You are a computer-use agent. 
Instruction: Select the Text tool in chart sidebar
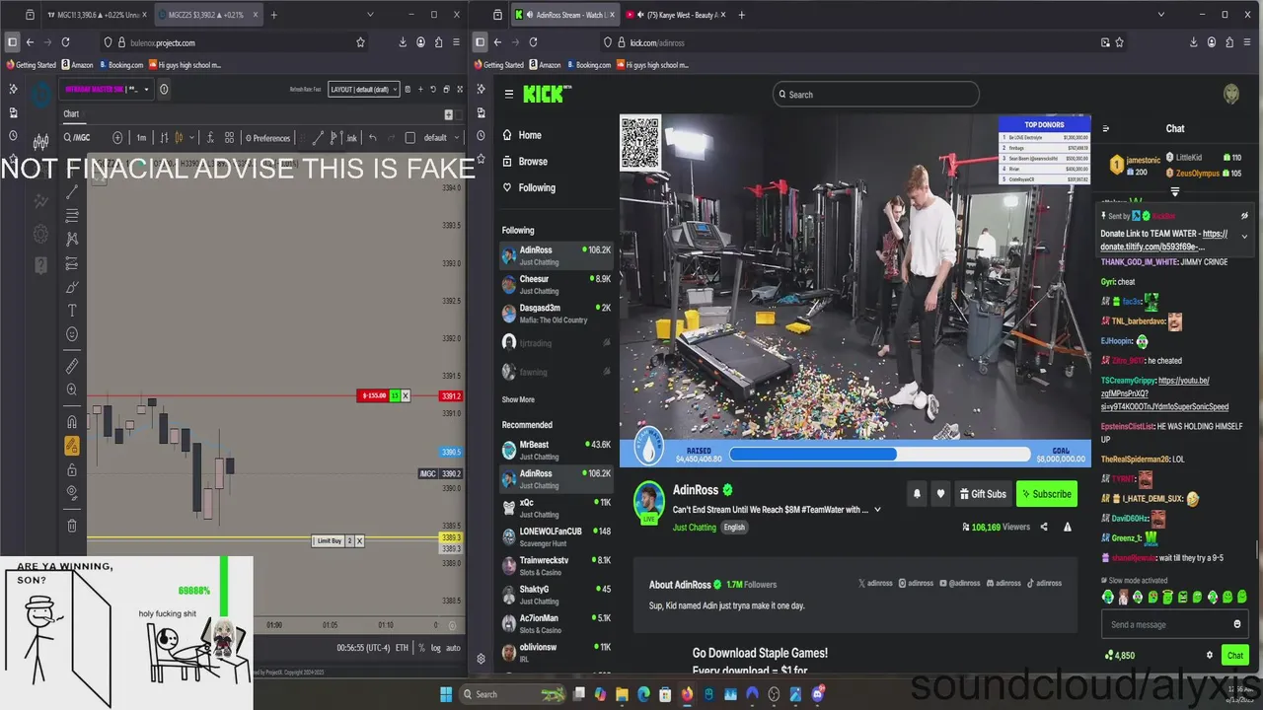[72, 311]
